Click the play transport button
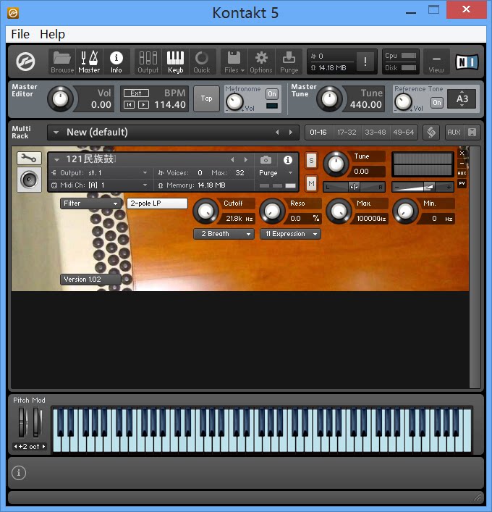Screen dimensions: 492x512 143,105
